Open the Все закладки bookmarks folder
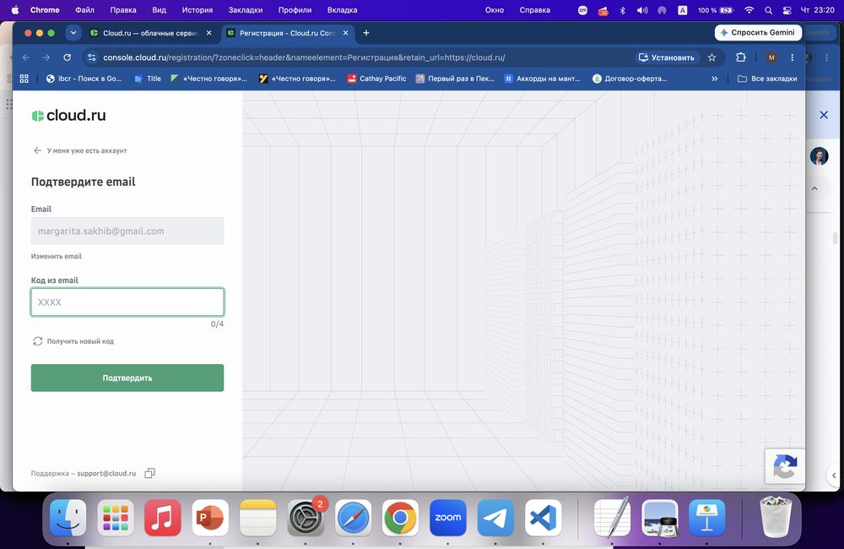 click(767, 79)
